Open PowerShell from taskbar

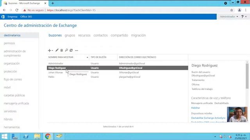pos(26,136)
